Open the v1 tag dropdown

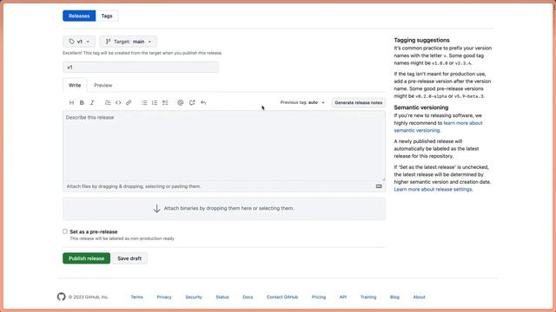(79, 42)
